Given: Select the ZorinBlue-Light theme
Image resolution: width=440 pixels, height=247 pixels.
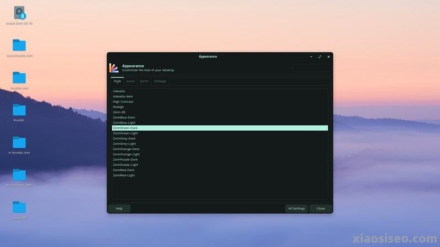Looking at the screenshot, I should pos(220,123).
